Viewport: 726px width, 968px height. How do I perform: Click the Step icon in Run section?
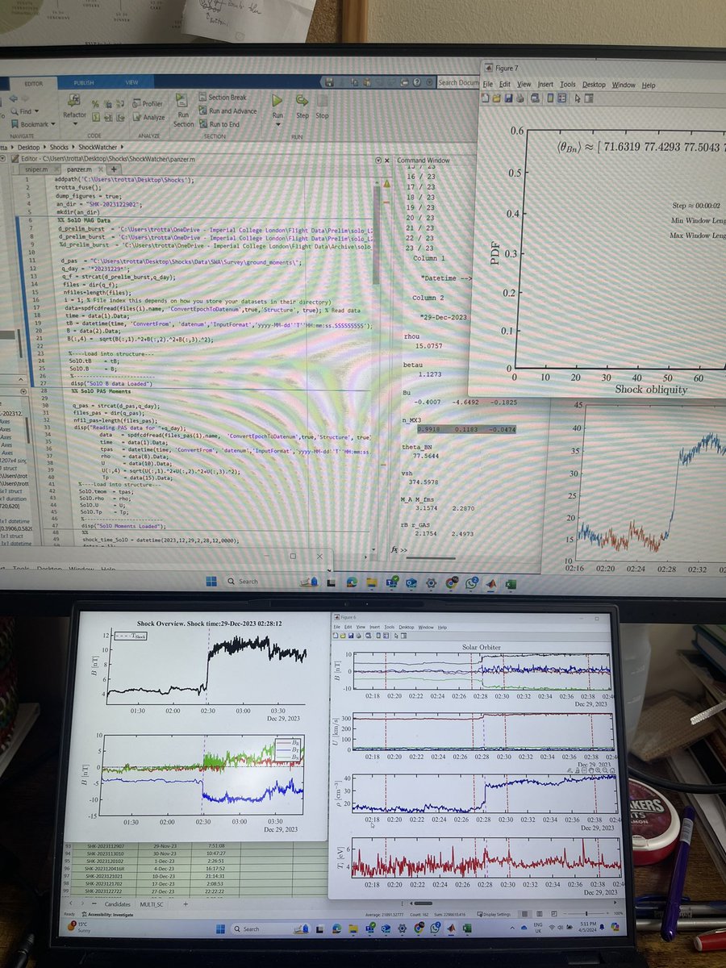[302, 102]
